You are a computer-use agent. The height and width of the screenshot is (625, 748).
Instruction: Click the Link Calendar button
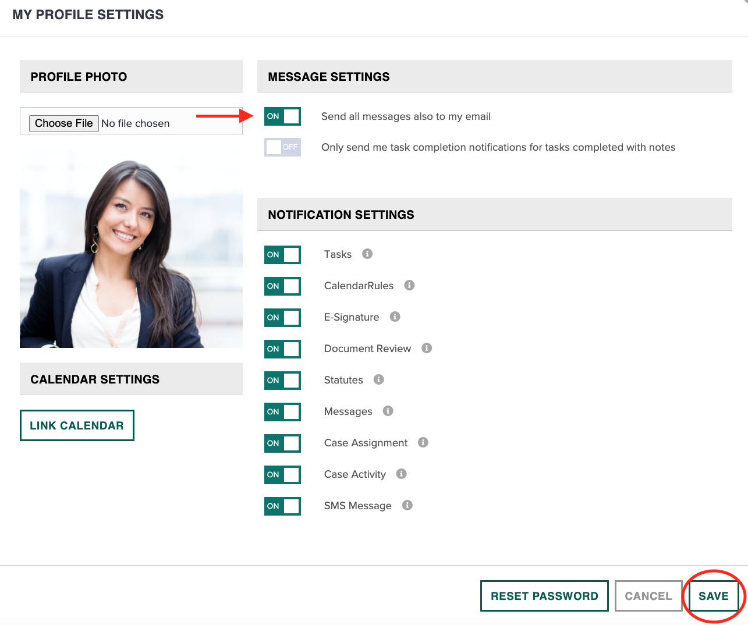[77, 425]
